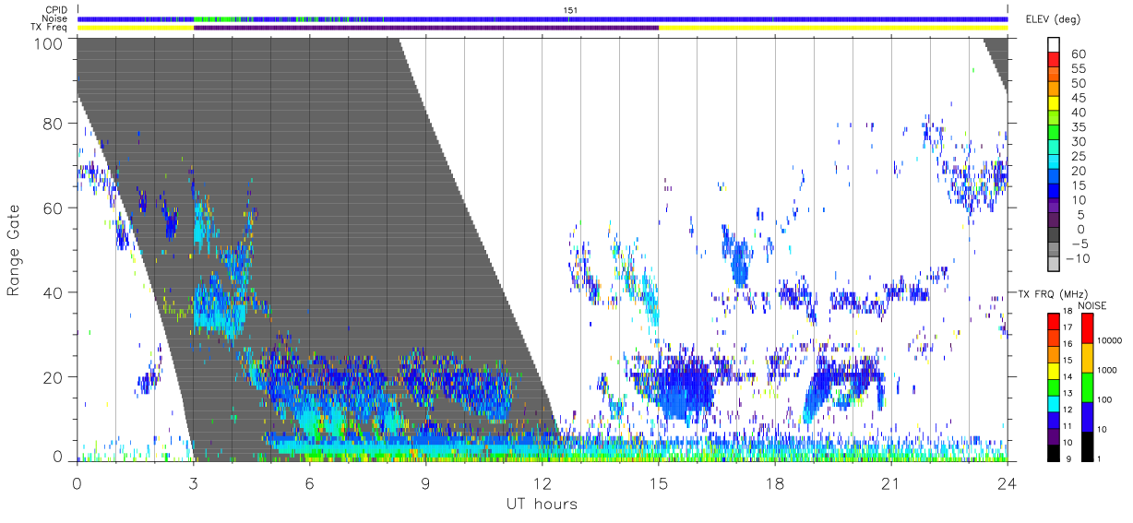Screen dimensions: 1133x523
Task: Click the x-axis tick label "12"
Action: click(x=542, y=482)
